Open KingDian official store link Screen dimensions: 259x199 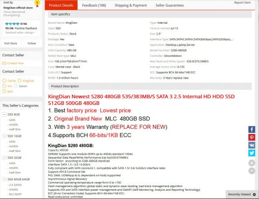click(x=18, y=8)
